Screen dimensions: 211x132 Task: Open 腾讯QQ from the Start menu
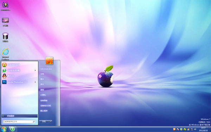(19, 76)
